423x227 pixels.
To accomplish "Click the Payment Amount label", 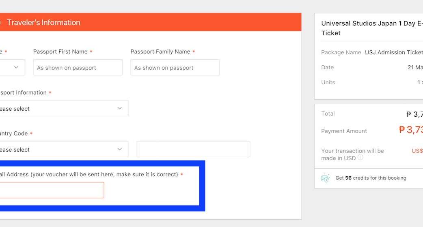I will coord(344,131).
